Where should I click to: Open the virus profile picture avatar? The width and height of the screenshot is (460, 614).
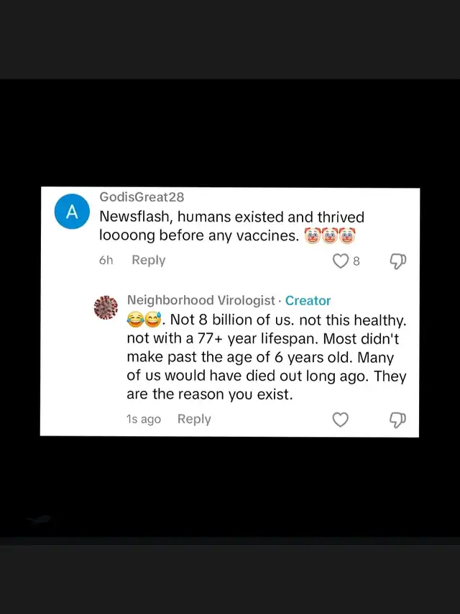coord(106,308)
